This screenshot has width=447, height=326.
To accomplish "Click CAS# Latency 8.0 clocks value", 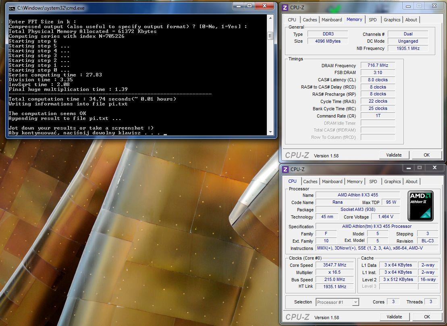I will (x=378, y=80).
